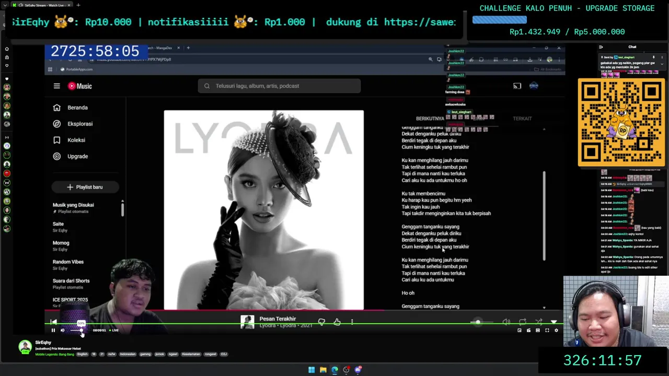Click the English stream tag
Screen dimensions: 669x376
pos(83,354)
